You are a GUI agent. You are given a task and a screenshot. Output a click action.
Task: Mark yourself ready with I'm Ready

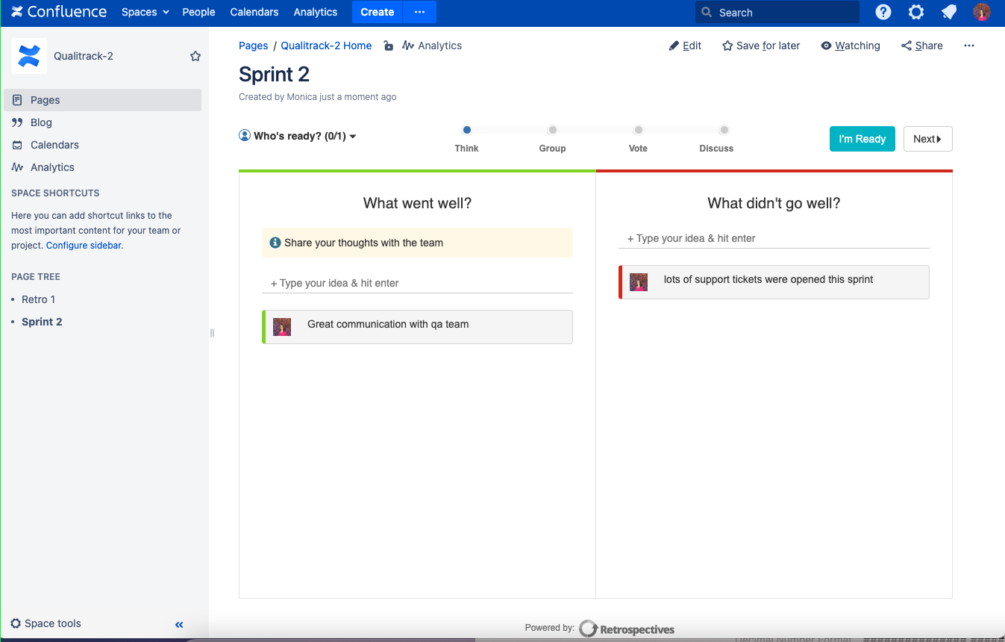(862, 139)
